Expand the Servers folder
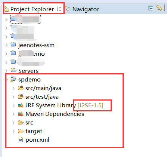 6,71
